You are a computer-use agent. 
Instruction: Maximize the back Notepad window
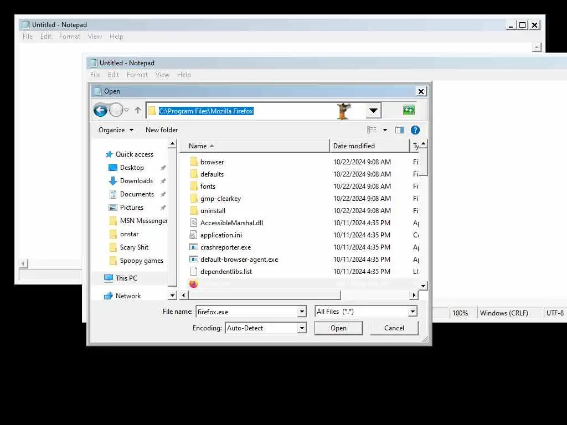click(x=522, y=25)
